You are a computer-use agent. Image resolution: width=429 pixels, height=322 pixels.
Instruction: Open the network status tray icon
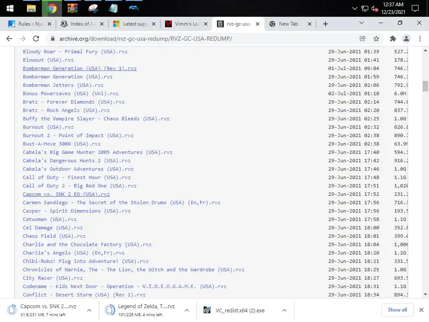pyautogui.click(x=365, y=8)
